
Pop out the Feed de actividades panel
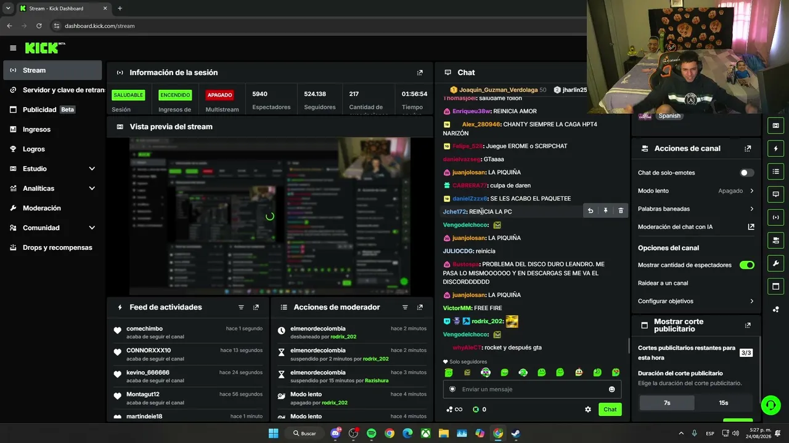pos(256,308)
